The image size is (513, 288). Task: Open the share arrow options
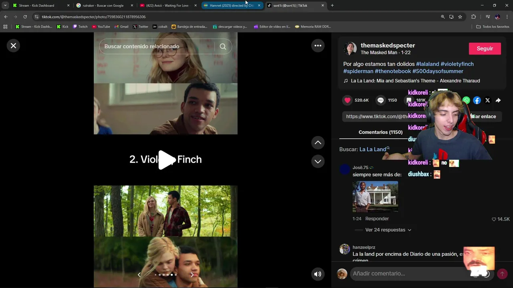498,100
